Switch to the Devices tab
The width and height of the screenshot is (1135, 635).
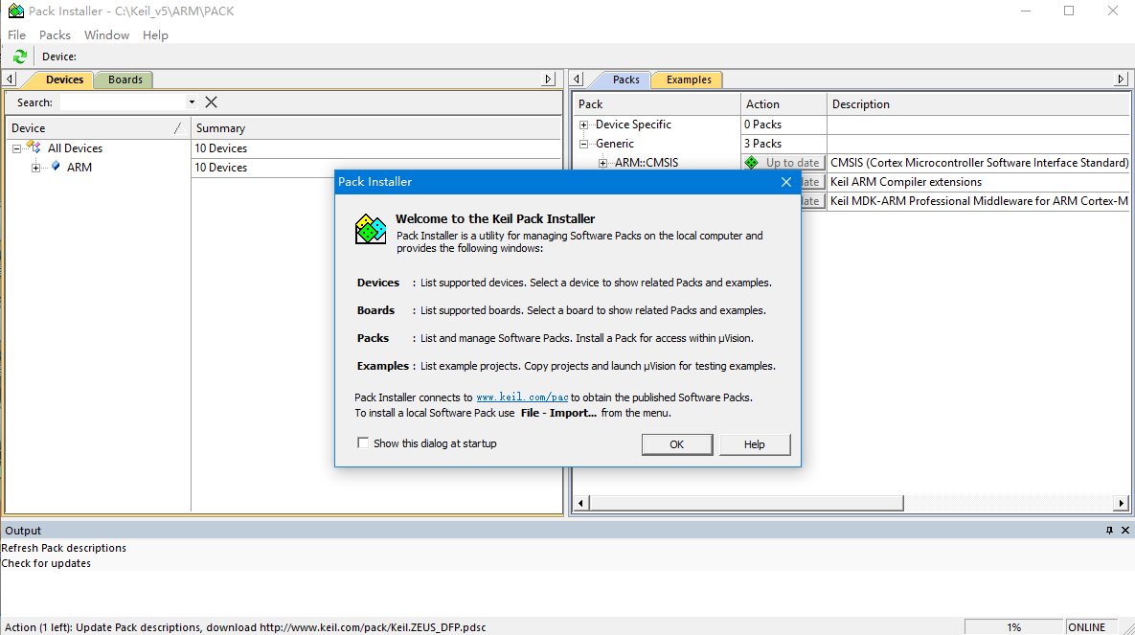(x=64, y=79)
